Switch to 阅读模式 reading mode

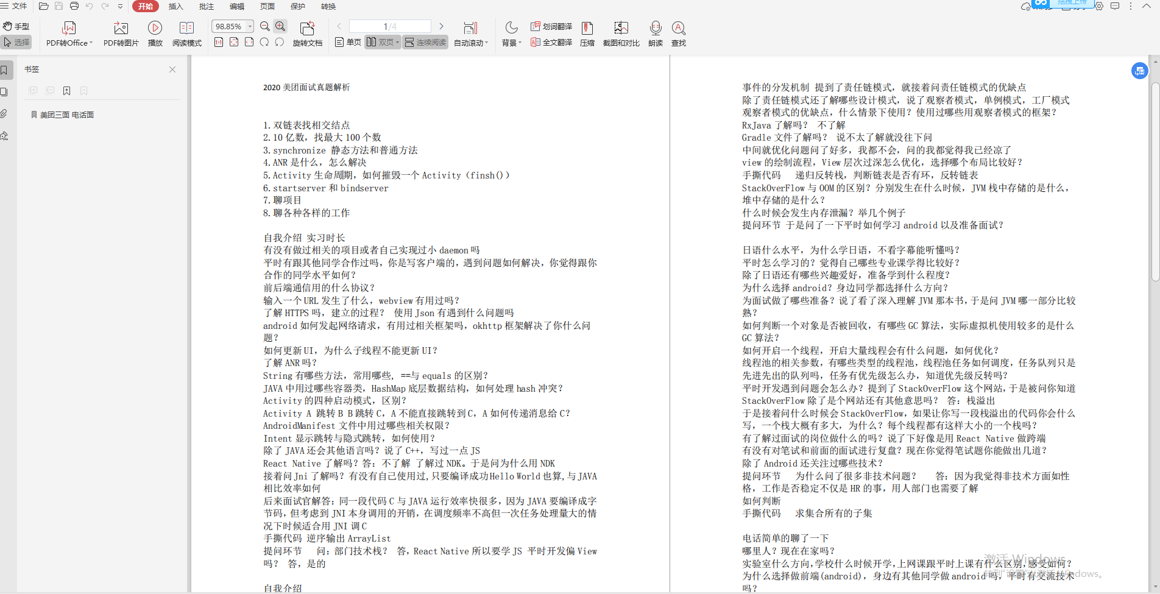(x=187, y=34)
